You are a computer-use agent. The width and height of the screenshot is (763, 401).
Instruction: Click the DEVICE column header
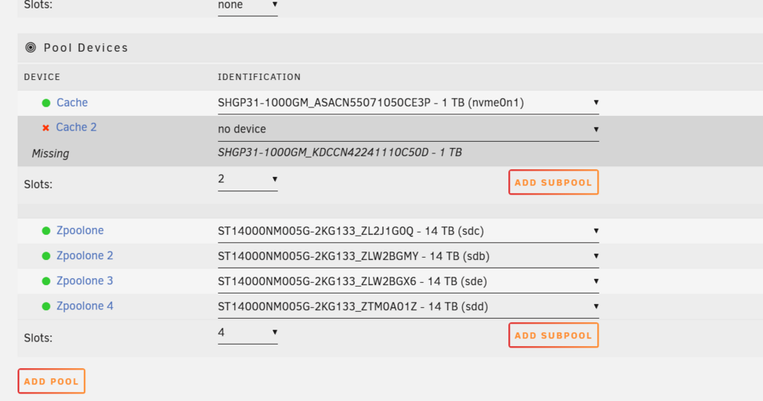(42, 77)
